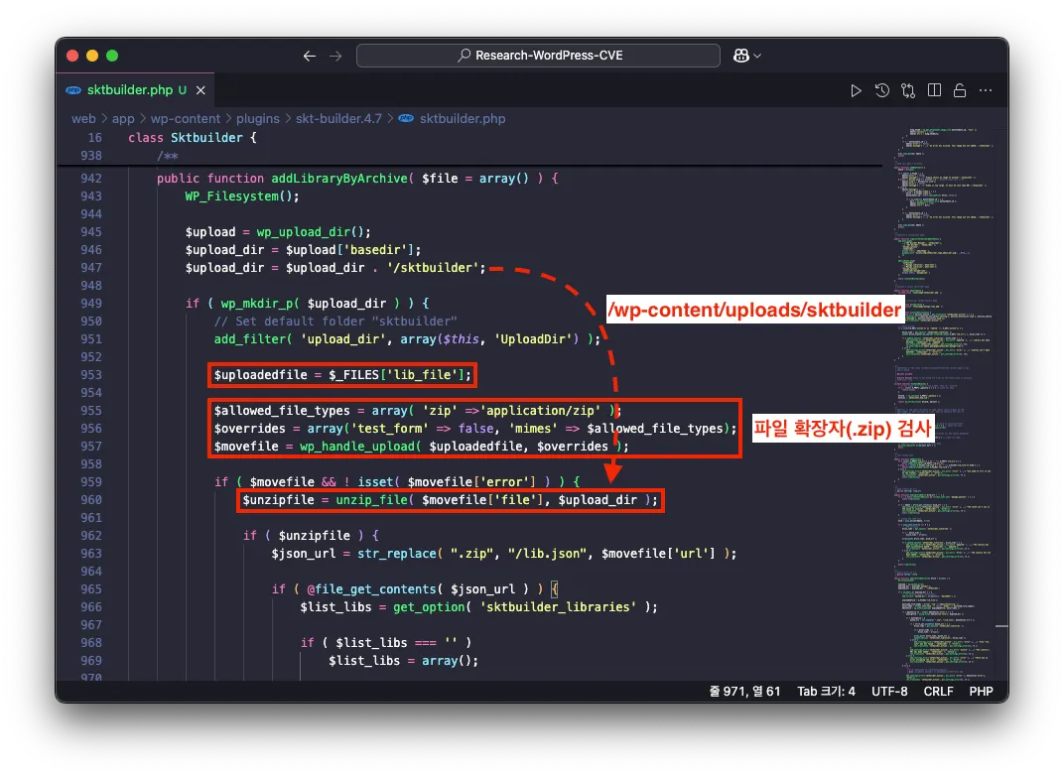
Task: Click '$list_libs = array();' on line 969
Action: pyautogui.click(x=403, y=661)
